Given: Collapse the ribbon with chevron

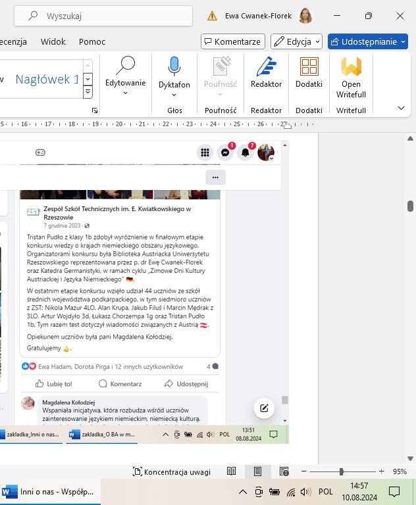Looking at the screenshot, I should click(401, 108).
